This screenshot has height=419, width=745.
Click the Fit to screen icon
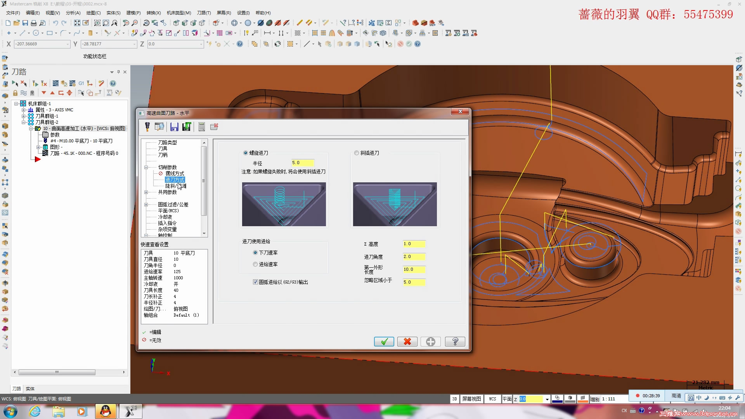[77, 23]
